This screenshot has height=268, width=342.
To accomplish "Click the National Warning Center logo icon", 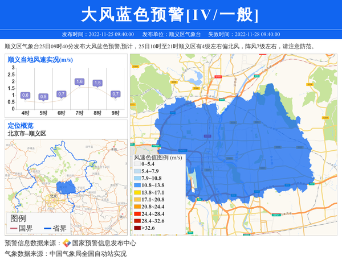I will point(67,243).
